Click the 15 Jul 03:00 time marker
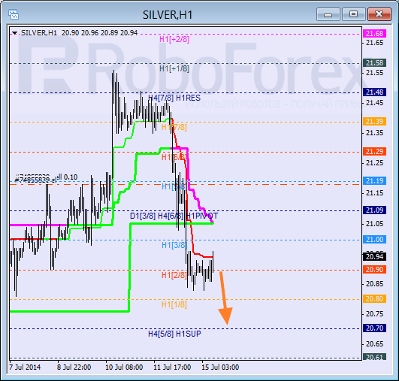The width and height of the screenshot is (399, 381). [220, 367]
